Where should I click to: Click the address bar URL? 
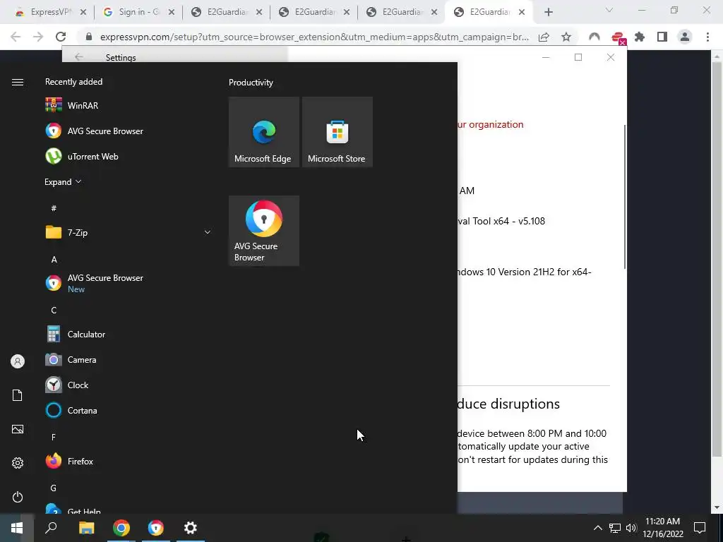click(x=314, y=37)
